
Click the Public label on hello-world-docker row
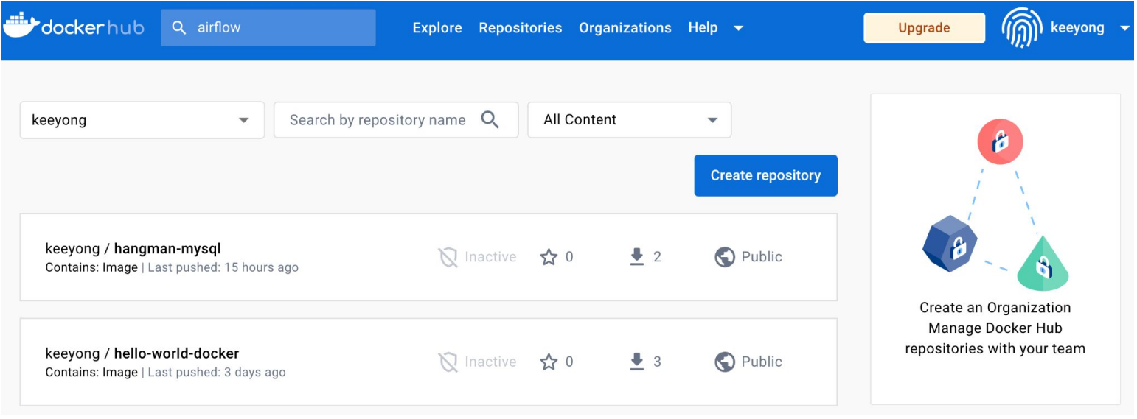point(762,362)
